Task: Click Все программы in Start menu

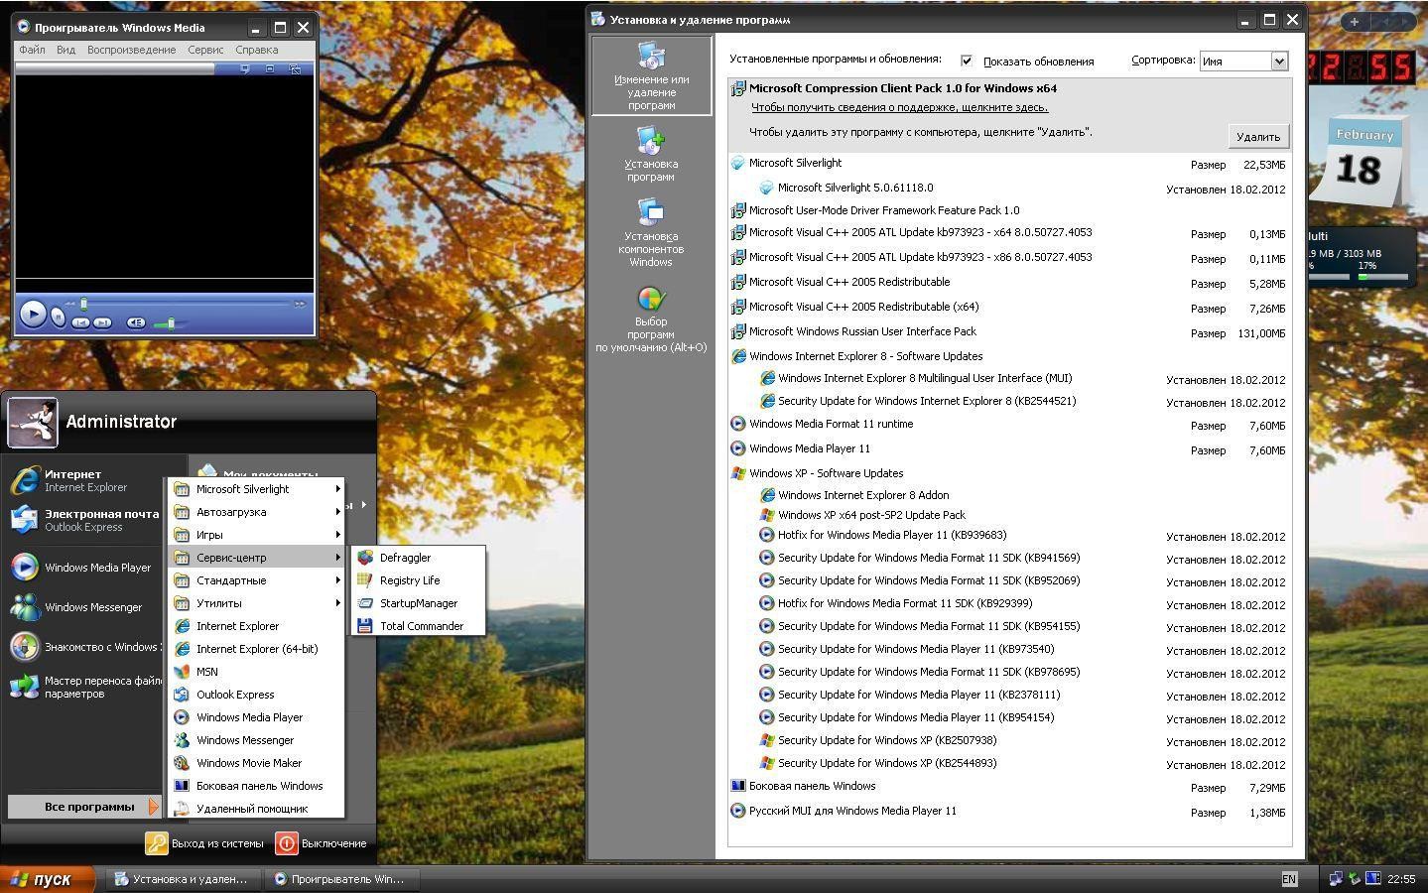Action: tap(84, 807)
